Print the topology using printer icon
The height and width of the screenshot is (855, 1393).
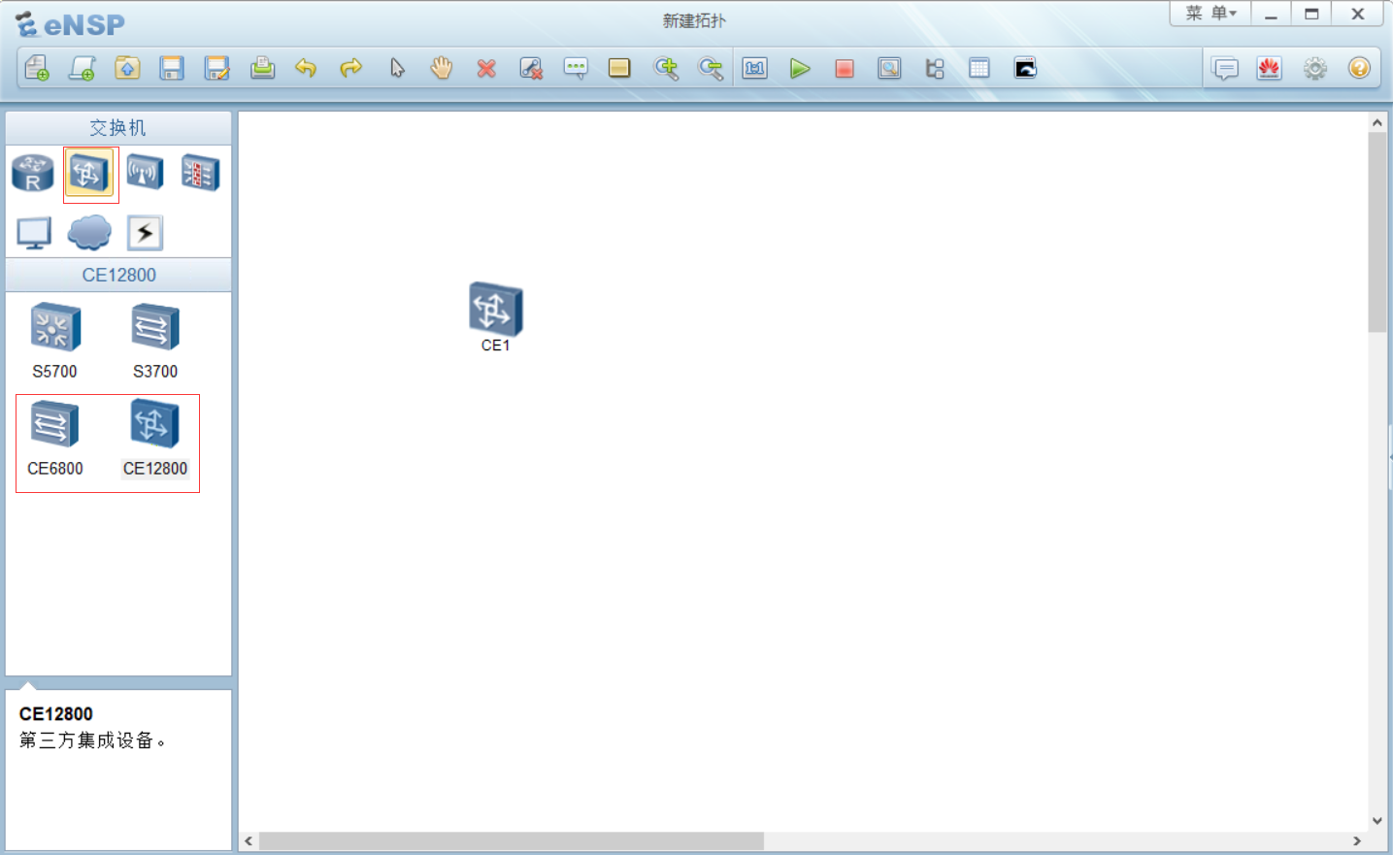coord(262,68)
